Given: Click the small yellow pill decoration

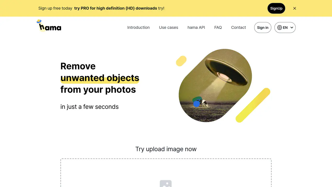Looking at the screenshot, I should [x=181, y=61].
